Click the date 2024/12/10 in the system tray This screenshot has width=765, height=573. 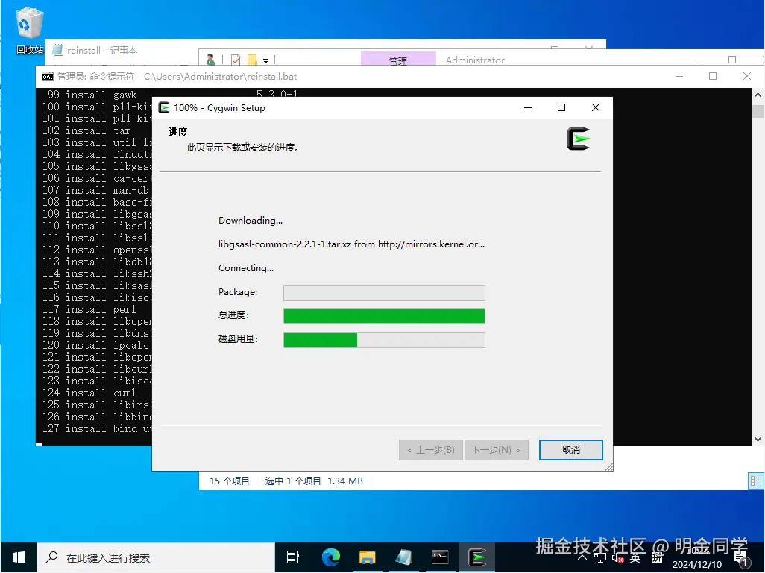[x=696, y=564]
